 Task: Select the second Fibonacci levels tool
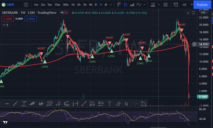point(101,104)
